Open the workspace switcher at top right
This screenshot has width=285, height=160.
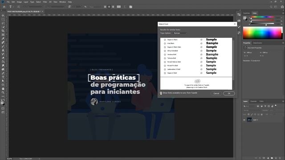276,7
